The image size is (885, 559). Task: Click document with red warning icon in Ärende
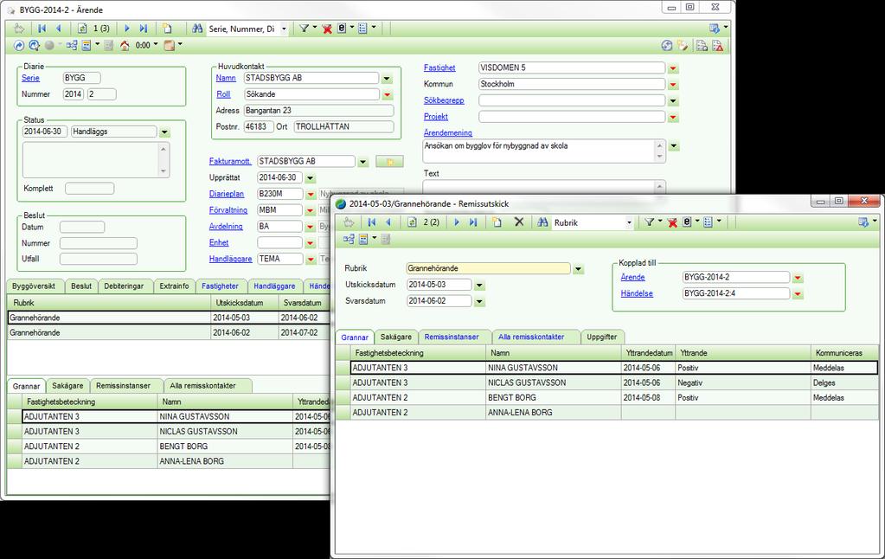[x=718, y=45]
